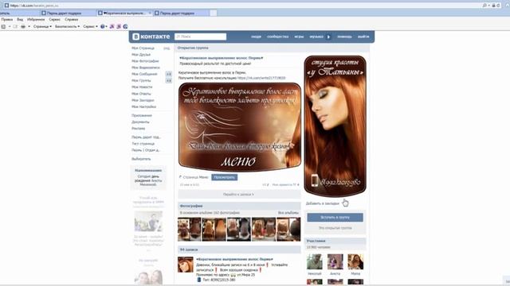Open 'Реклама' in sidebar
Image resolution: width=510 pixels, height=286 pixels.
click(x=138, y=129)
